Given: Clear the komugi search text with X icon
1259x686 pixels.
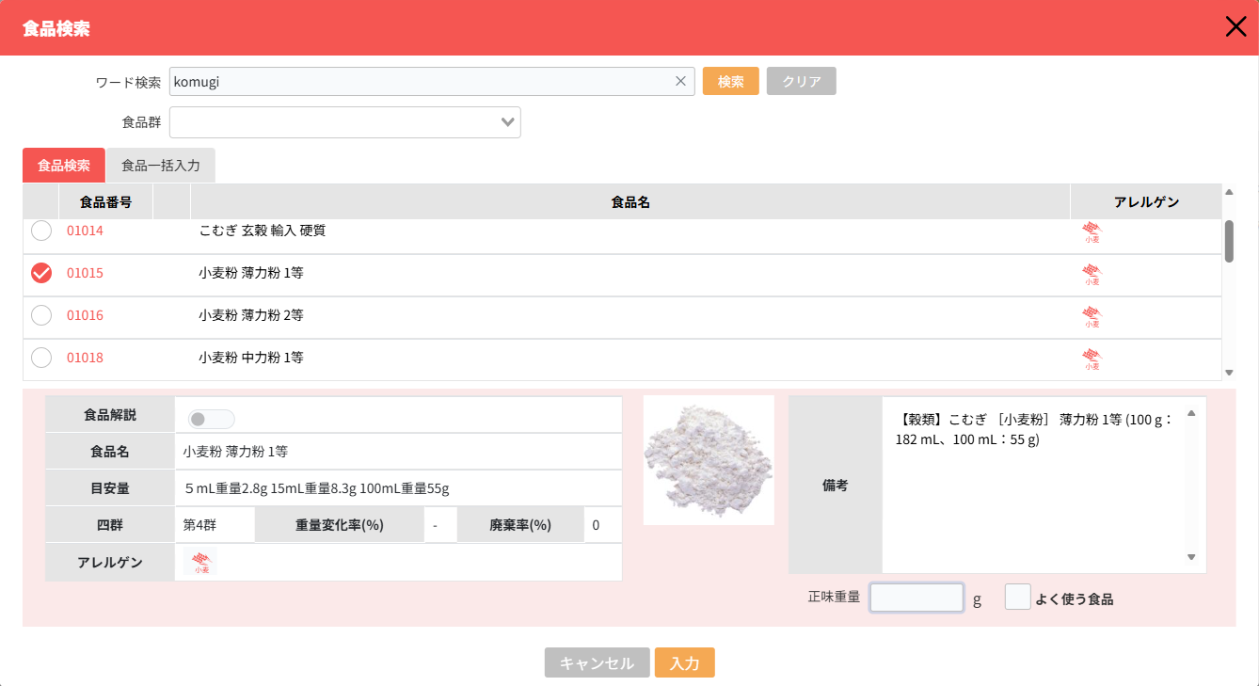Looking at the screenshot, I should point(680,82).
